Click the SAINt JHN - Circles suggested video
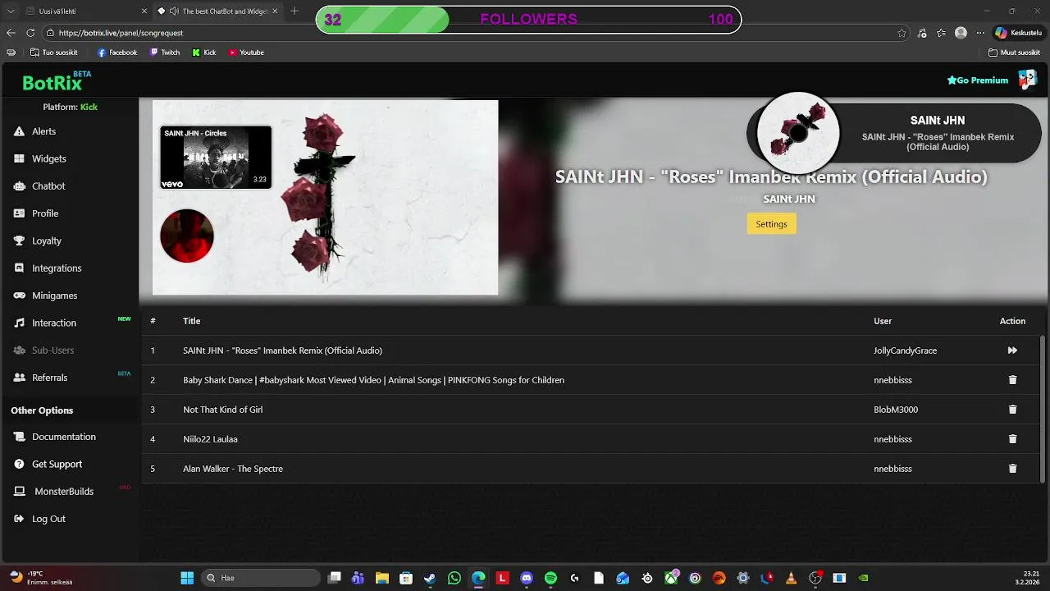The image size is (1050, 591). click(x=216, y=158)
